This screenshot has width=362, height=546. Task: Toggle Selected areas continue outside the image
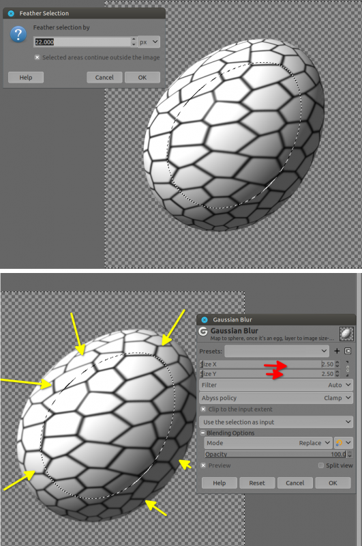pyautogui.click(x=37, y=57)
